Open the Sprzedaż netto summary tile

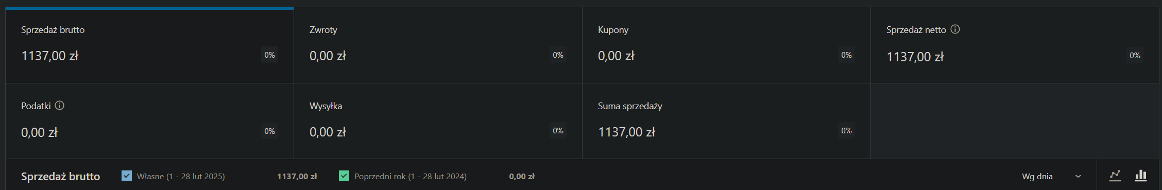click(x=1015, y=45)
